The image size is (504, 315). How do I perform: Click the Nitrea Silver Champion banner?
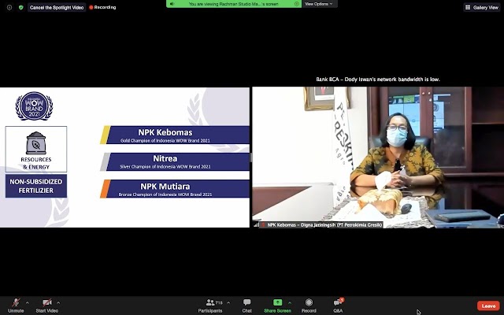point(175,161)
